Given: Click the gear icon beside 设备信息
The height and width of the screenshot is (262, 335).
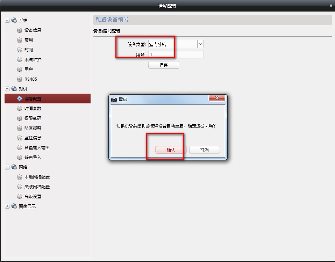Looking at the screenshot, I should [20, 30].
